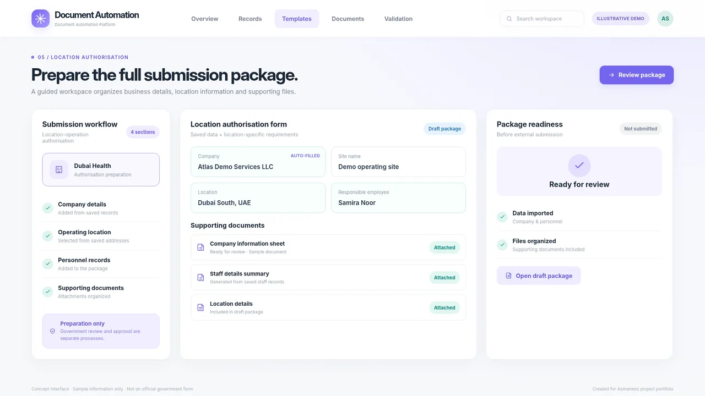705x396 pixels.
Task: Switch to the Documents tab
Action: point(348,19)
